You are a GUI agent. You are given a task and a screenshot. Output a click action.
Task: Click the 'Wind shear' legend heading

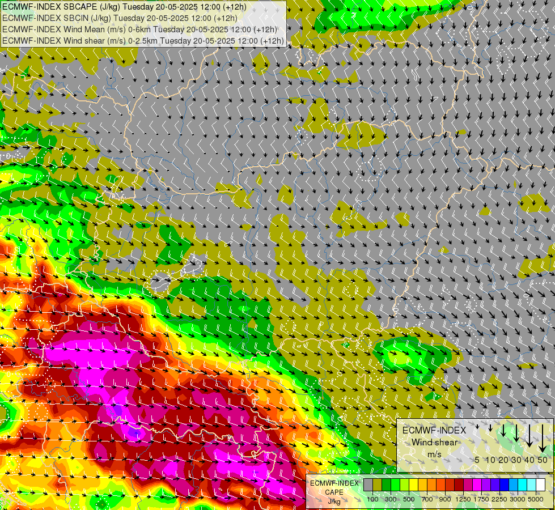coord(435,443)
